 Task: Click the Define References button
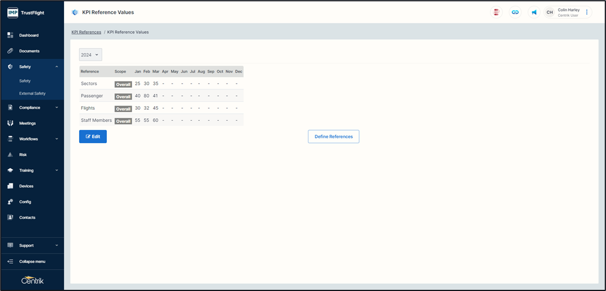pos(333,137)
